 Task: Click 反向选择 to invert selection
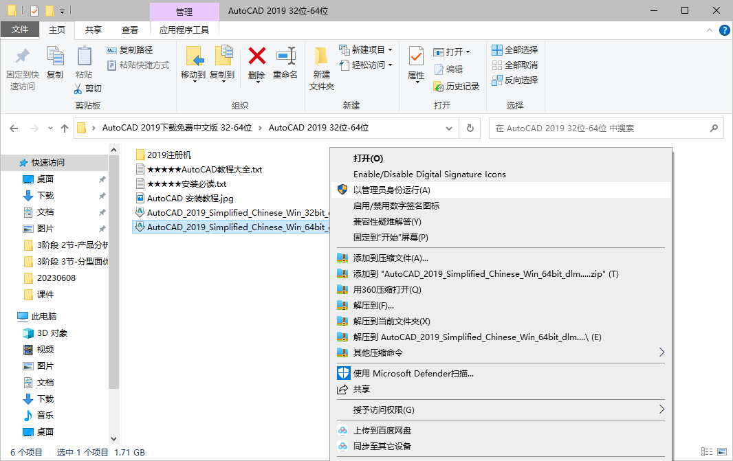pyautogui.click(x=515, y=80)
